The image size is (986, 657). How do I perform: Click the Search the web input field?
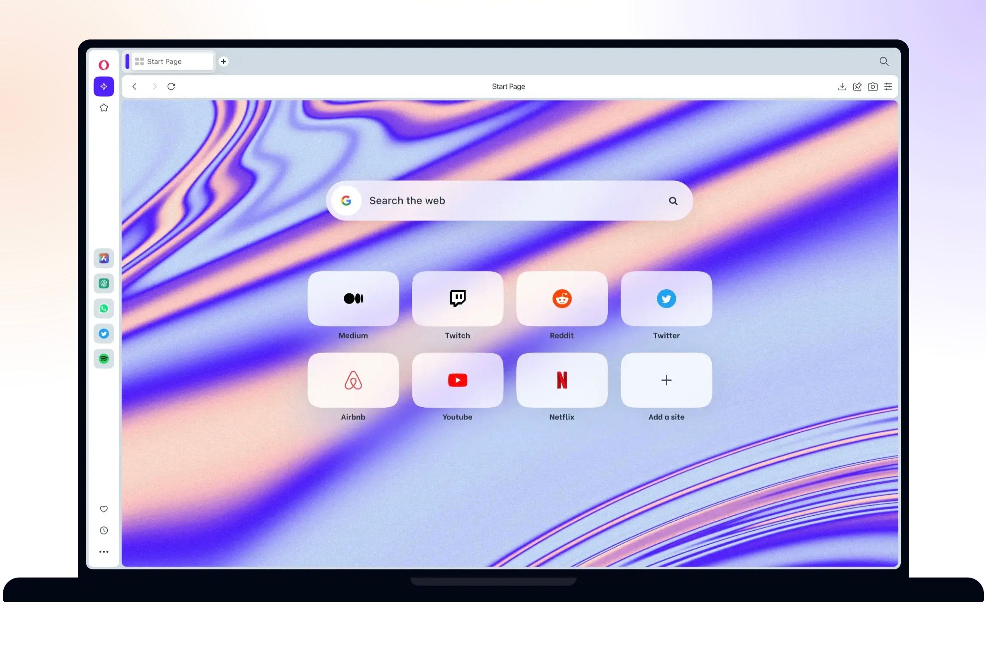coord(508,200)
